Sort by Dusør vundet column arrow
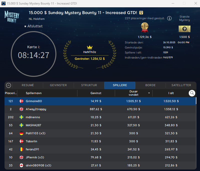The width and height of the screenshot is (200, 171). pyautogui.click(x=149, y=93)
